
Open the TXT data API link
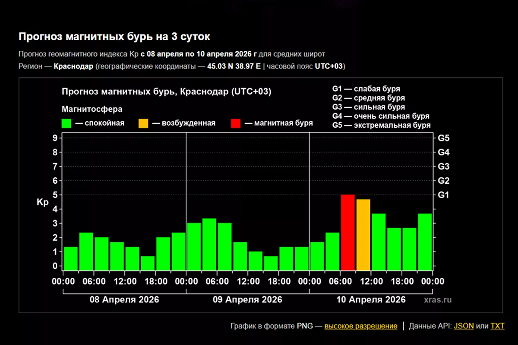pos(497,326)
